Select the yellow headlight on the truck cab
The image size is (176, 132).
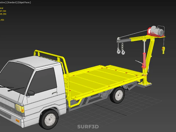(19, 108)
